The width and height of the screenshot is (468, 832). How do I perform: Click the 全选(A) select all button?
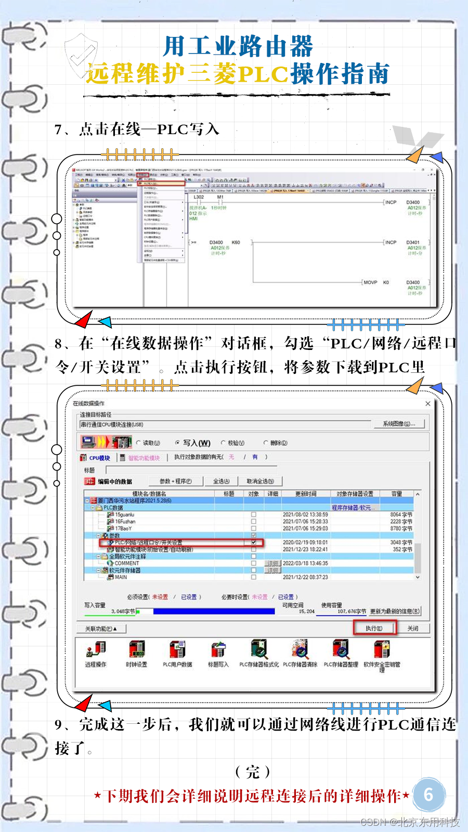point(221,481)
